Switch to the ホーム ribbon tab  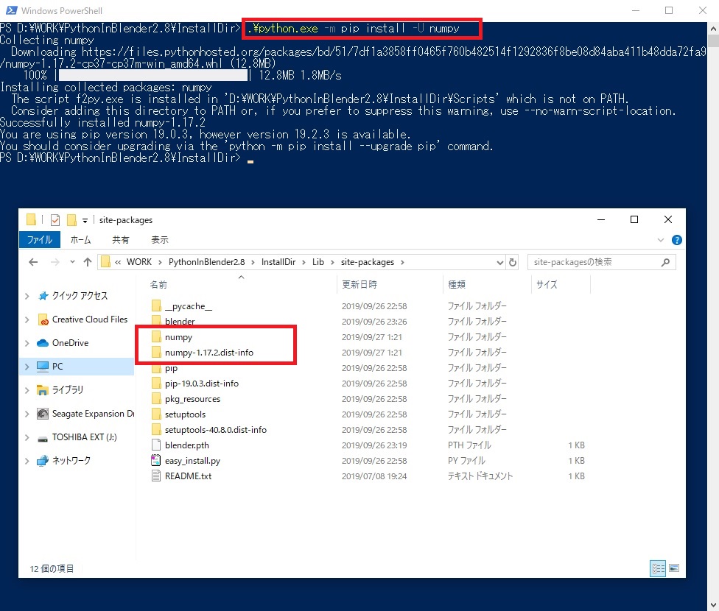(x=81, y=240)
